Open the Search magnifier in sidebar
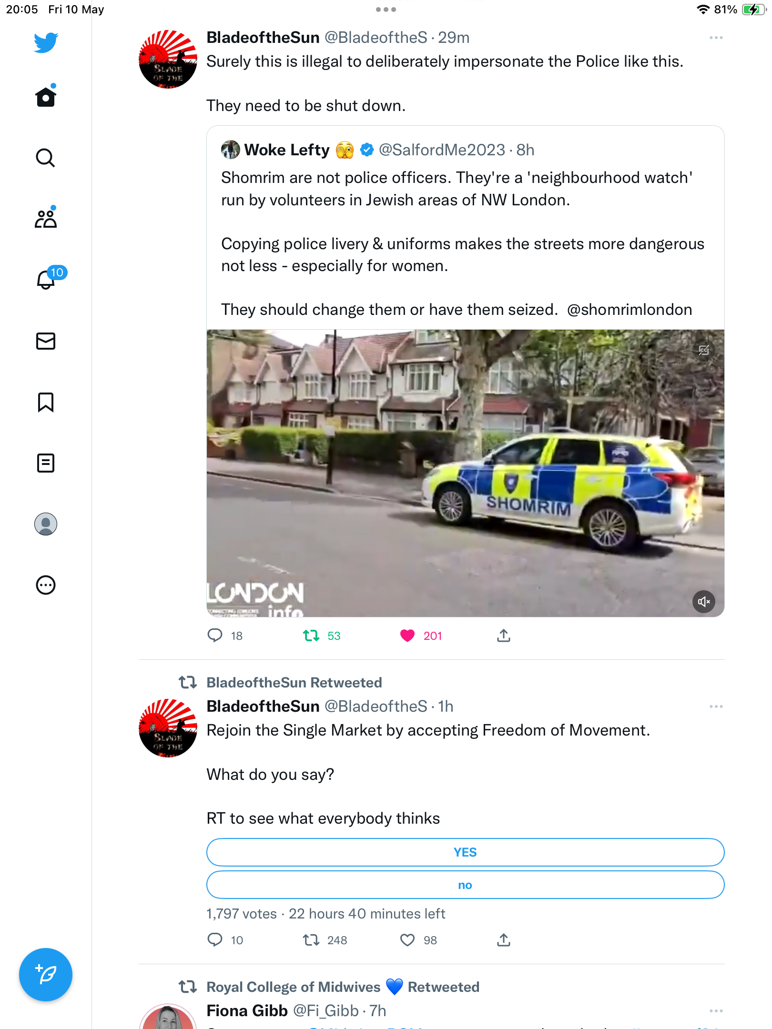The width and height of the screenshot is (772, 1029). click(46, 158)
